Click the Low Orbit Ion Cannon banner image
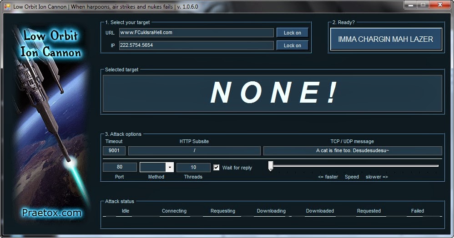454x238 pixels. point(51,124)
